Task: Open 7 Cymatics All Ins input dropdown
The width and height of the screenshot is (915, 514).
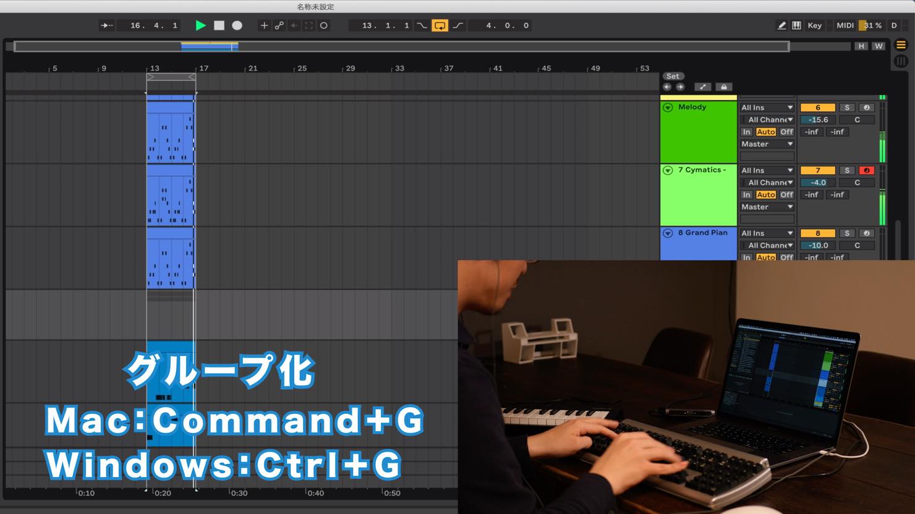Action: 767,171
